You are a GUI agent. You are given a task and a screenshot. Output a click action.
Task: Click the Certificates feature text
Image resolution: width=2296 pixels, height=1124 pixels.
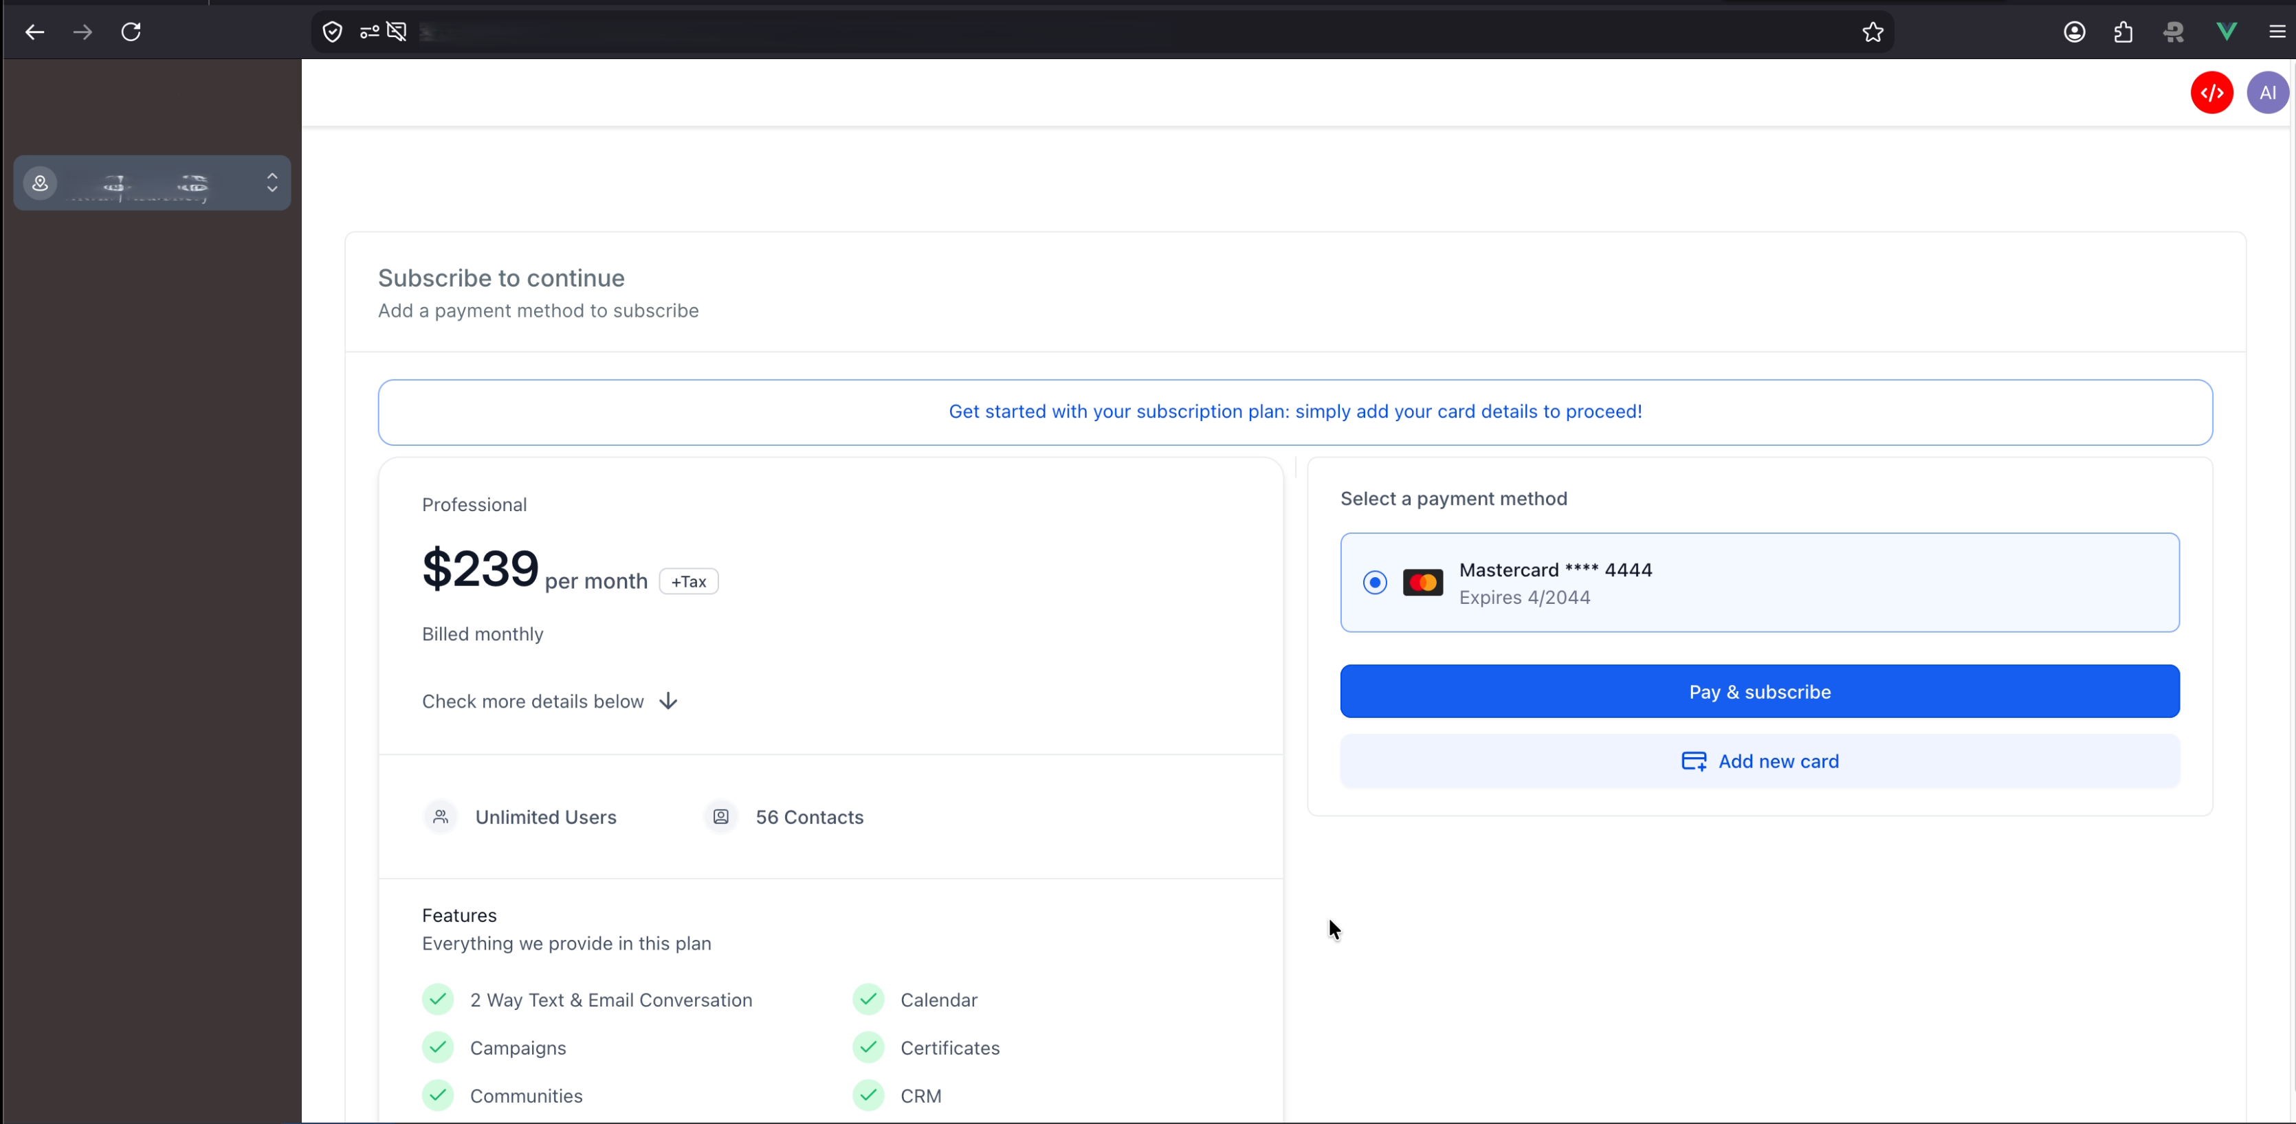point(950,1048)
